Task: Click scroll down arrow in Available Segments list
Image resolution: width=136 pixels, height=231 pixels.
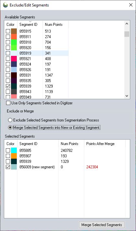Action: [127, 96]
